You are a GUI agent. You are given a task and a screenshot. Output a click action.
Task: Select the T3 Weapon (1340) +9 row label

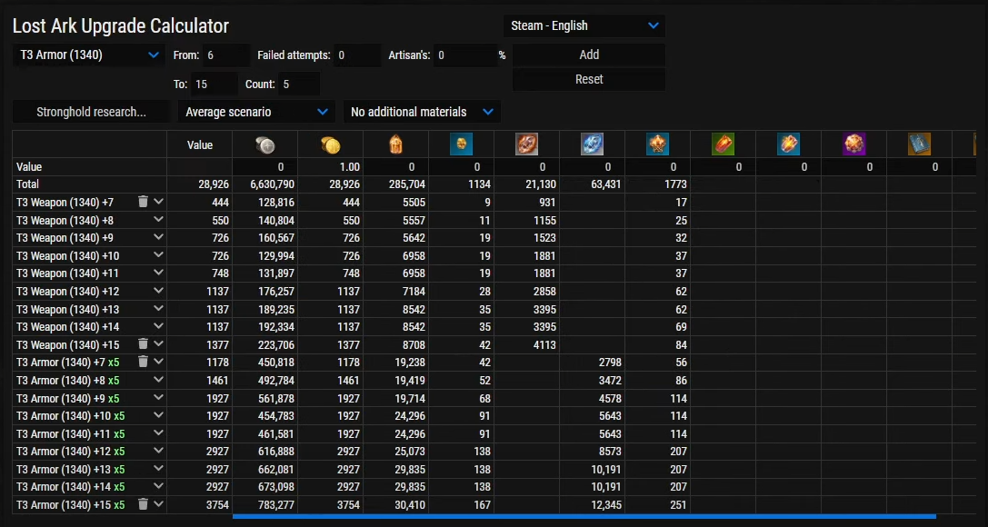65,238
